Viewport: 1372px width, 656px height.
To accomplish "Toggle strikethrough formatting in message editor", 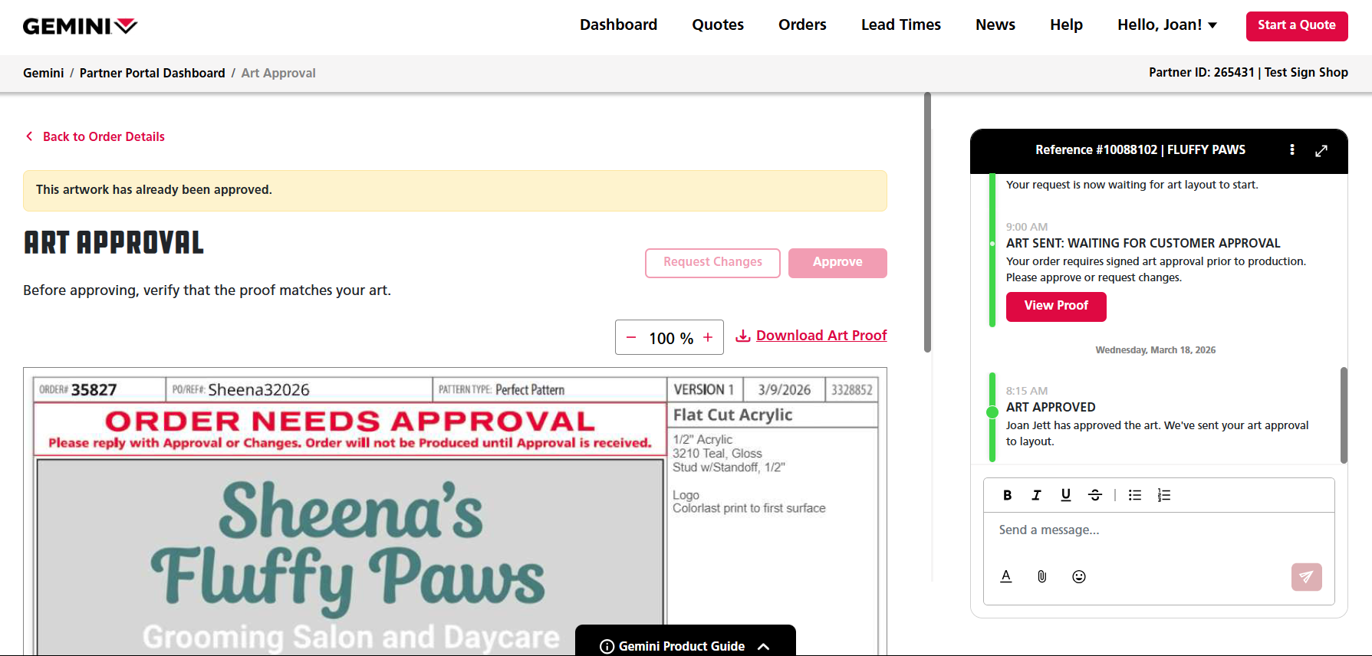I will 1095,495.
